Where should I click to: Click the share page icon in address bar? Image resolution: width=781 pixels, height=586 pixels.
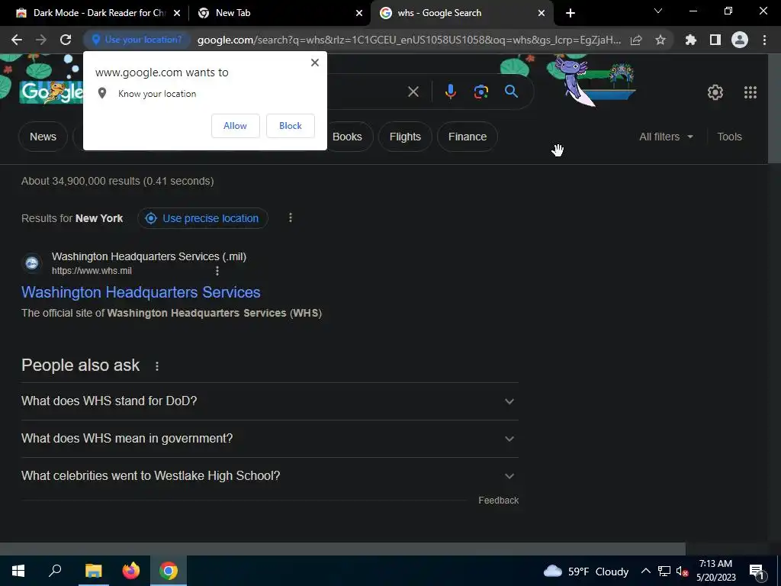(636, 40)
